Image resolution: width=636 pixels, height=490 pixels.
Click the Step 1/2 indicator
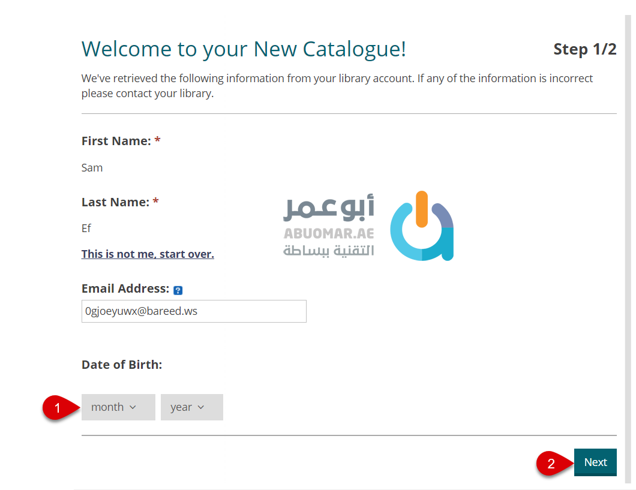584,49
